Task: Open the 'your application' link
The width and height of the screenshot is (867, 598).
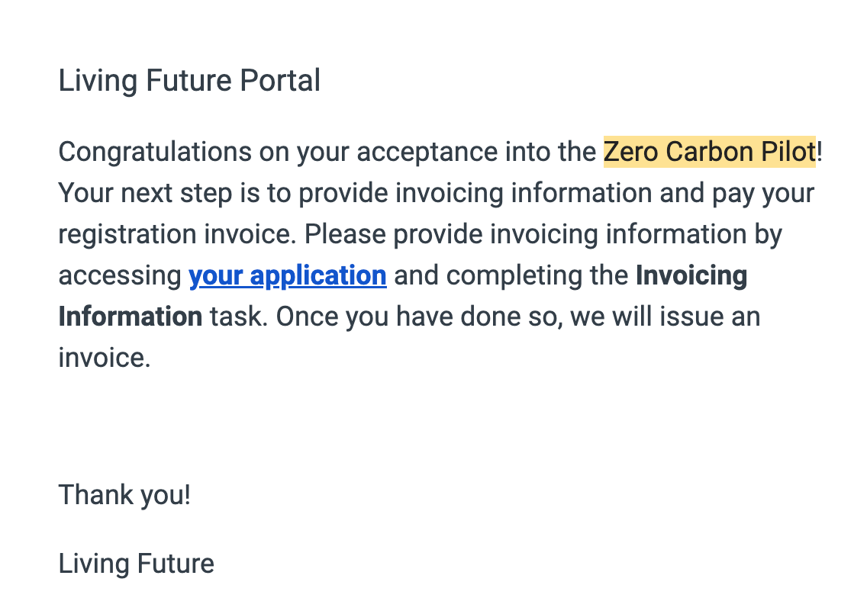Action: [287, 275]
